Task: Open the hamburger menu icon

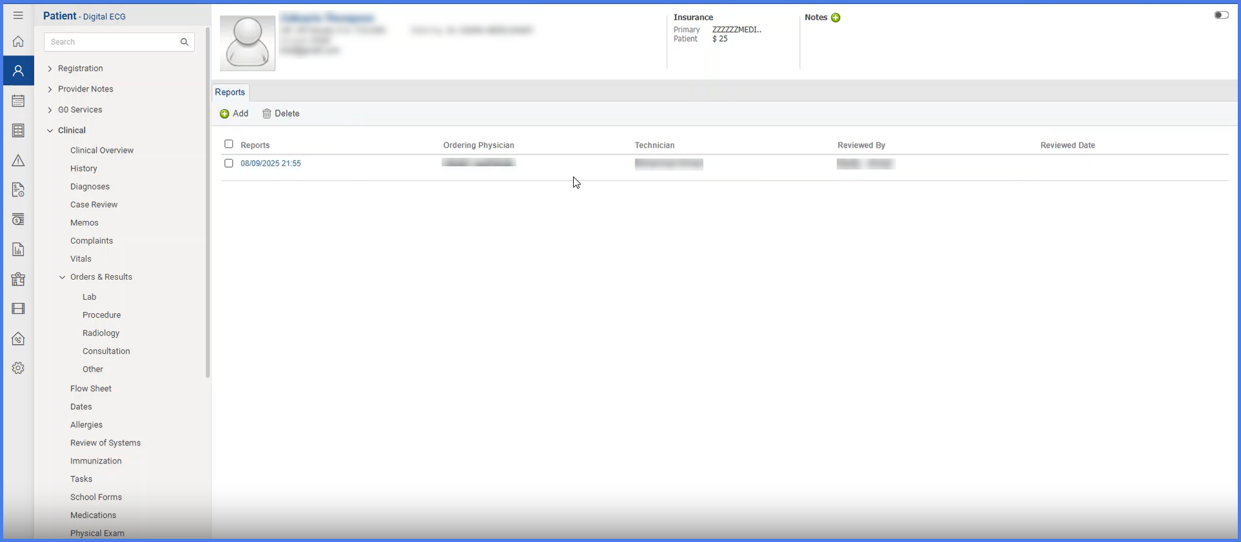Action: tap(18, 15)
